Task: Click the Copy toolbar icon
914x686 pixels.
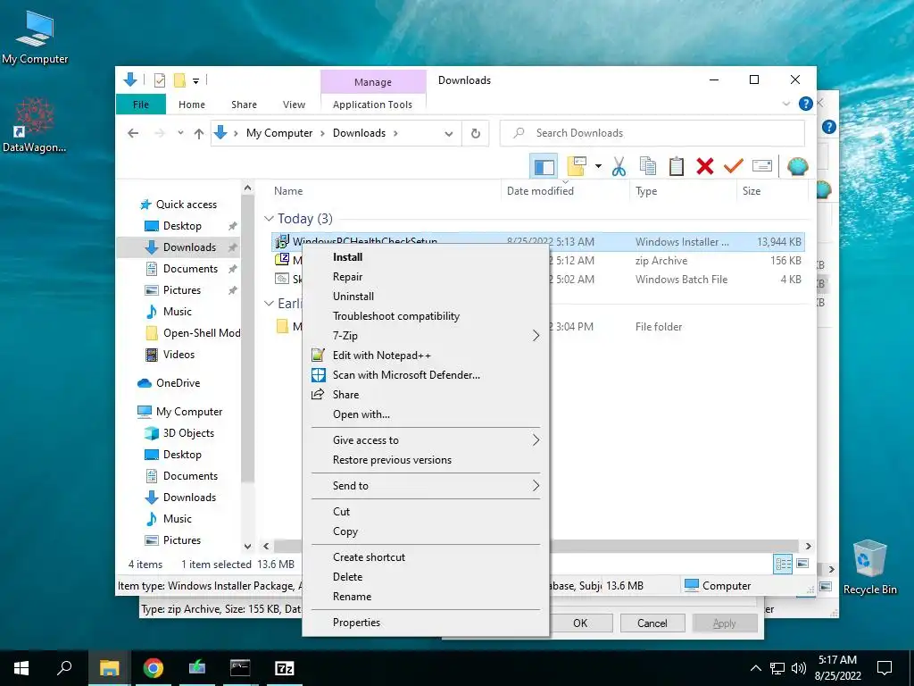Action: point(648,167)
